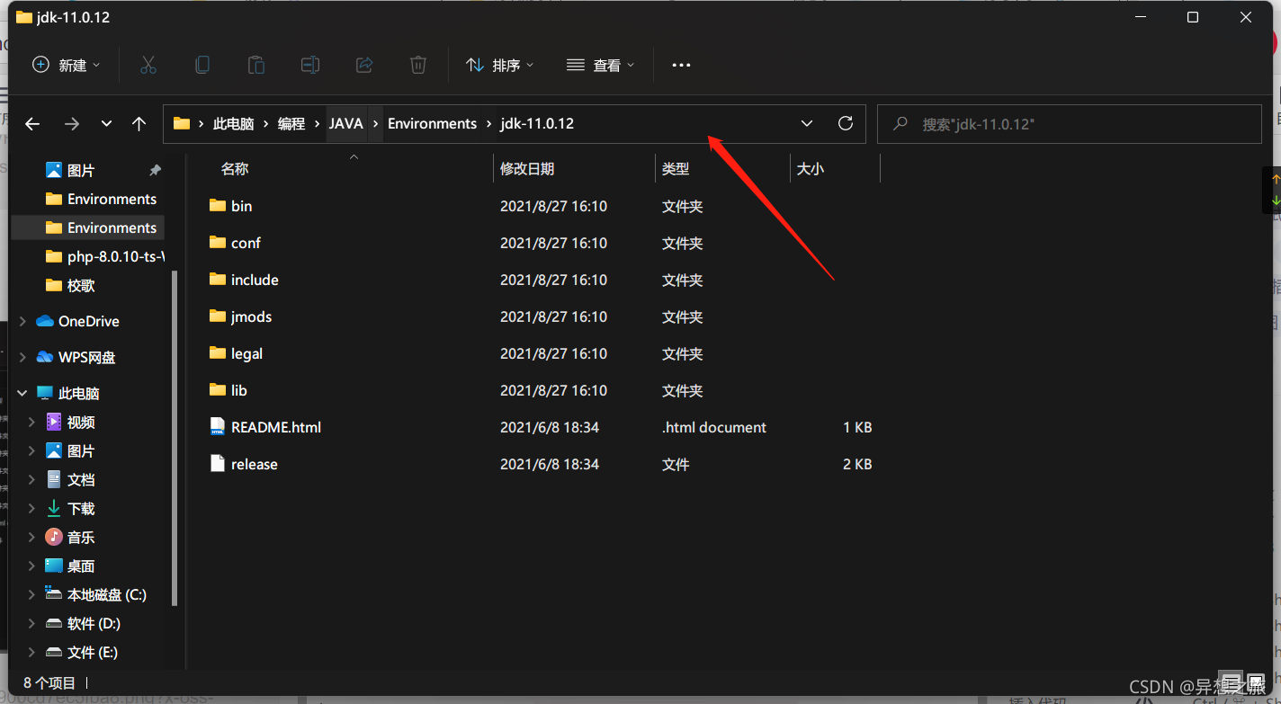The width and height of the screenshot is (1281, 704).
Task: Expand 本地磁盘 (C:) in navigation pane
Action: [x=31, y=594]
